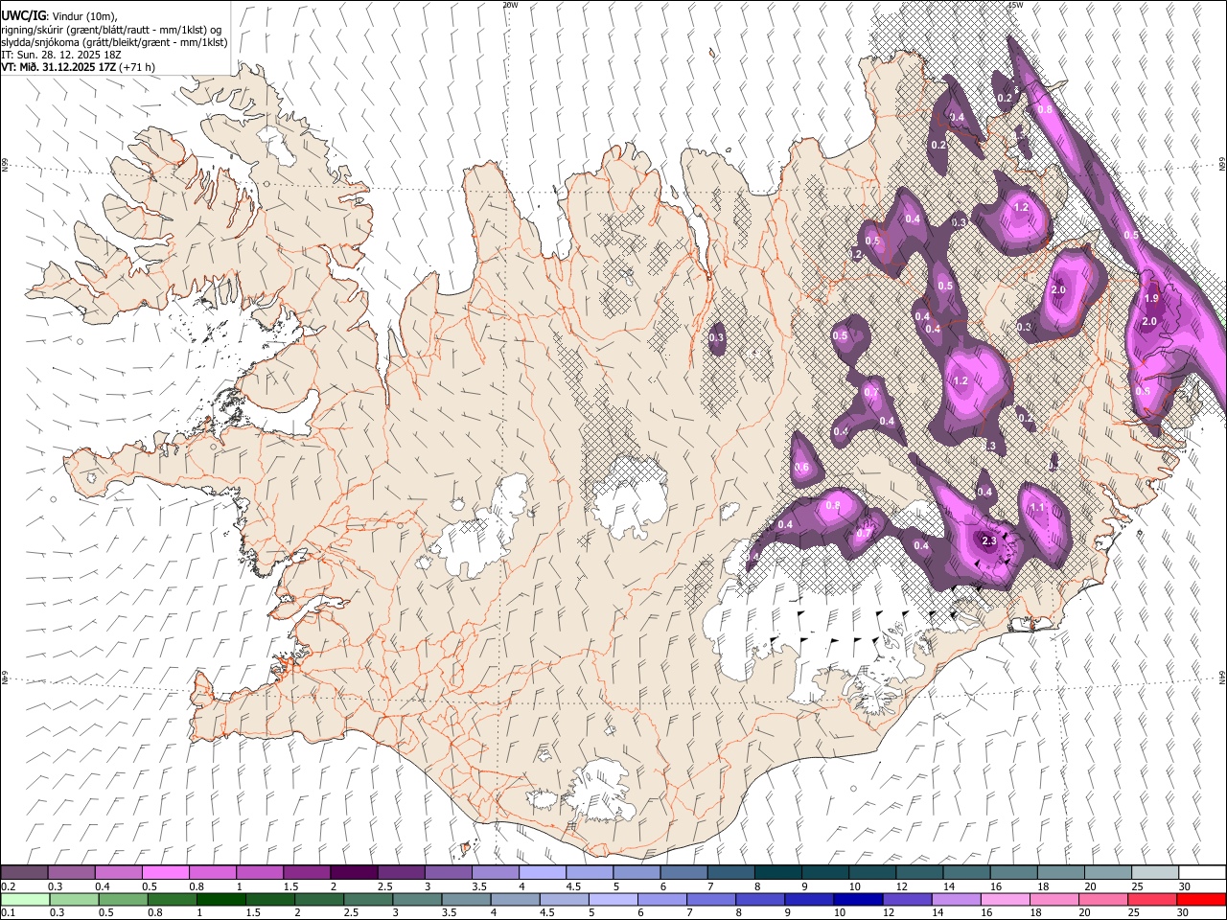
Task: Pick the 0.1–0.3 palest green rain legend swatch
Action: click(24, 899)
